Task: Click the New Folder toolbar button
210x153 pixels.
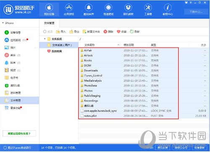Action: [91, 32]
